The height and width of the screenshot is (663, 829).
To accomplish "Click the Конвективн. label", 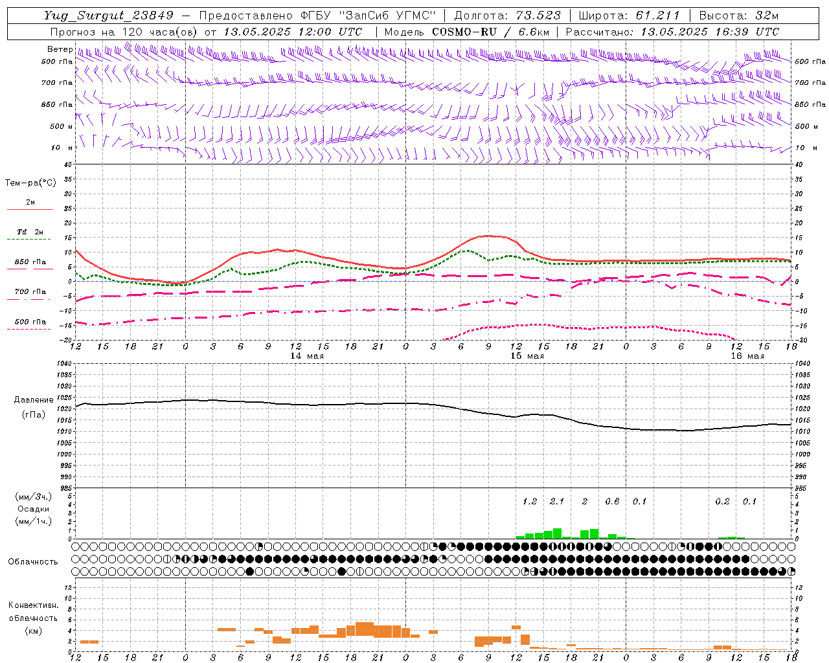I will pyautogui.click(x=34, y=605).
